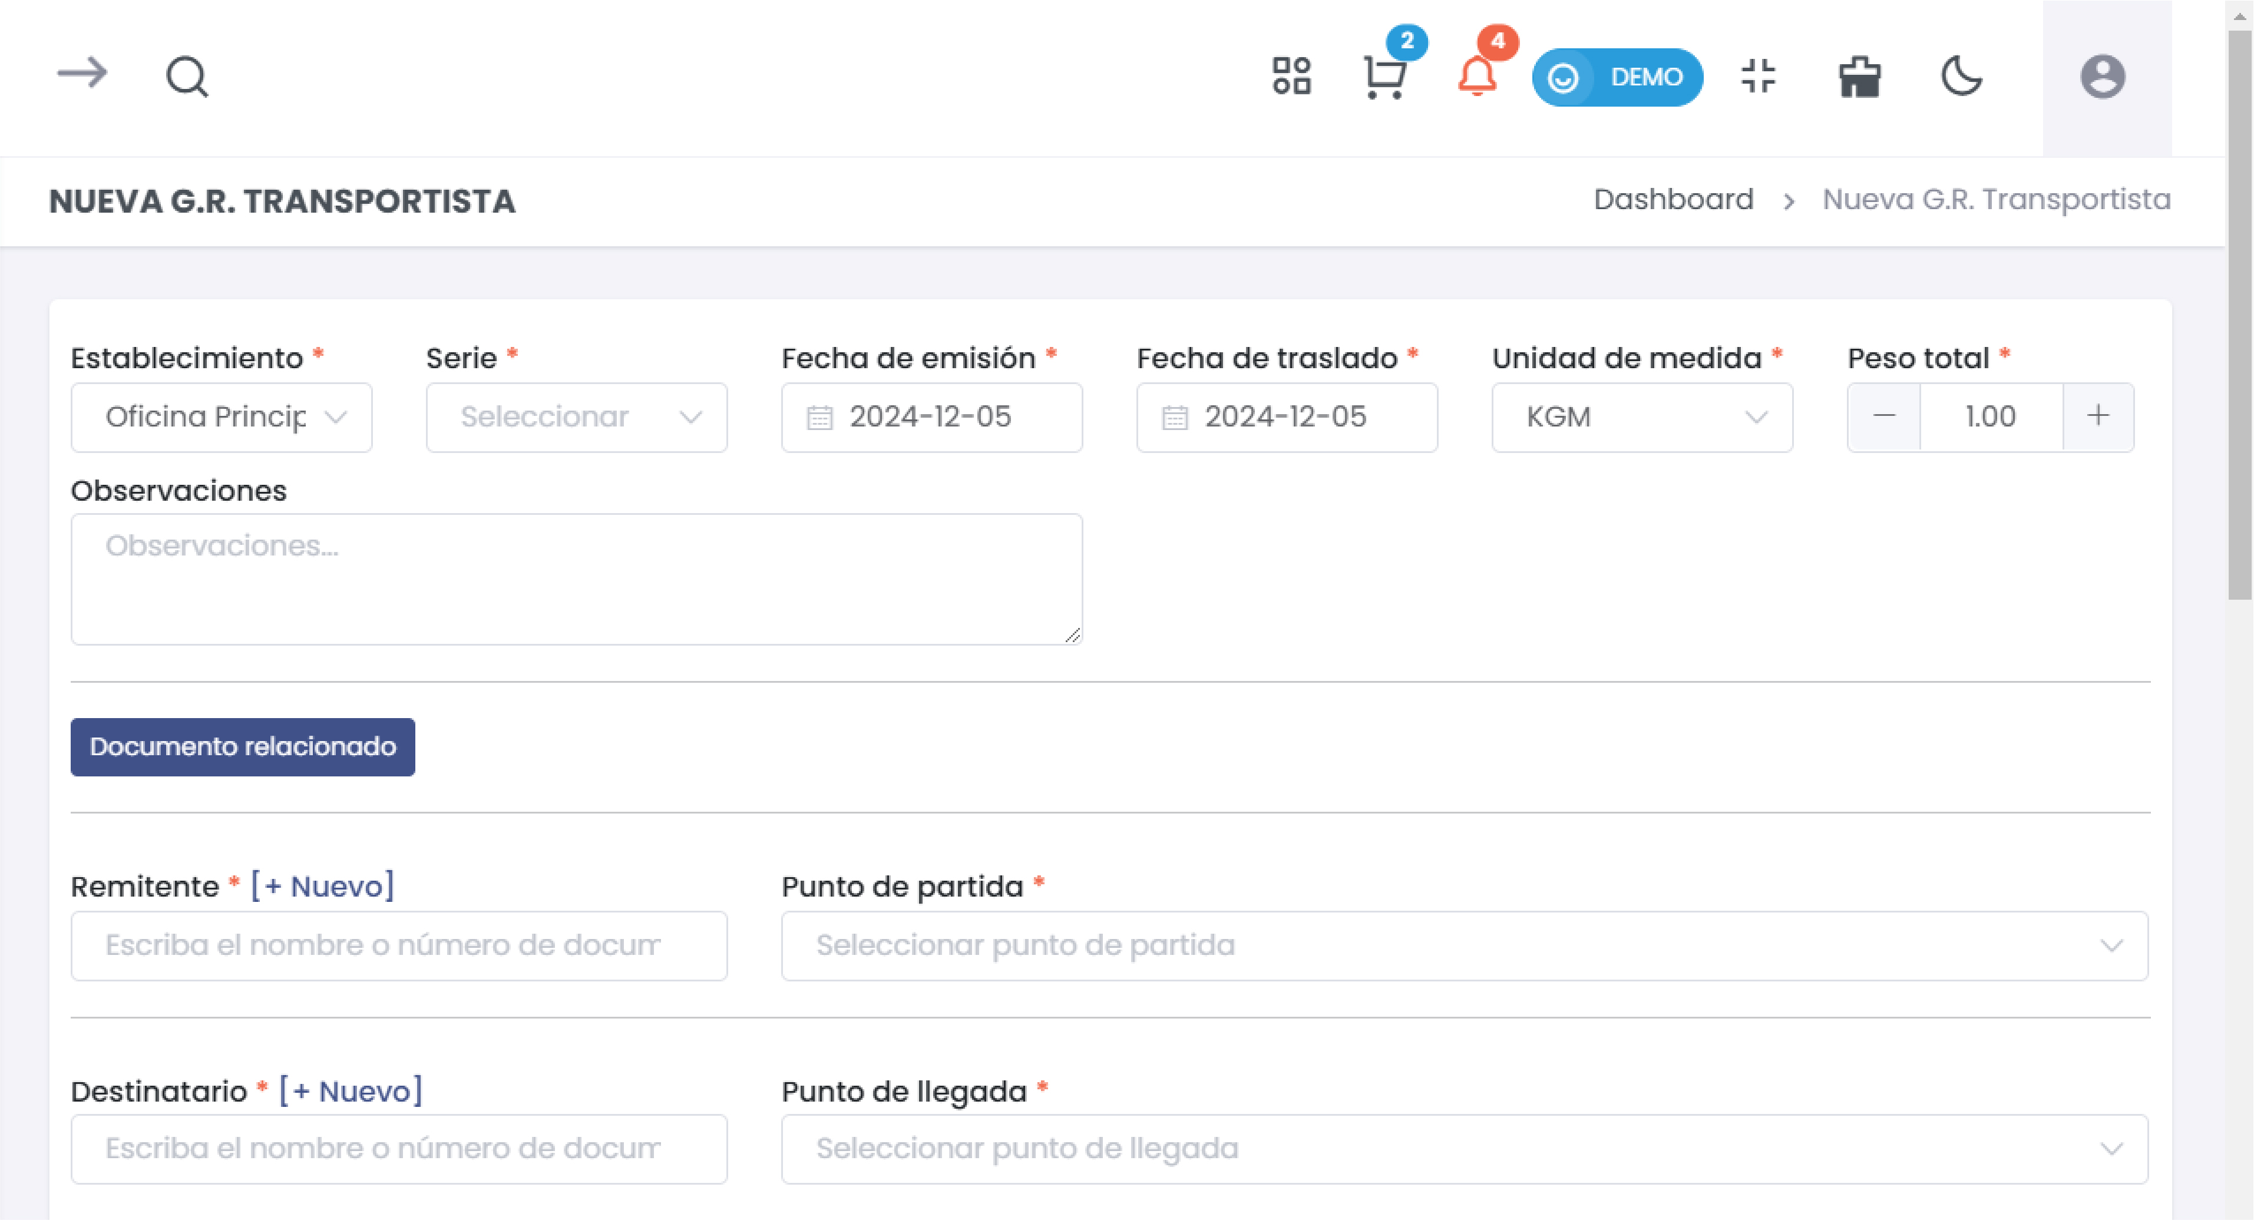Click the briefcase toolbox icon
This screenshot has width=2254, height=1220.
(x=1859, y=77)
